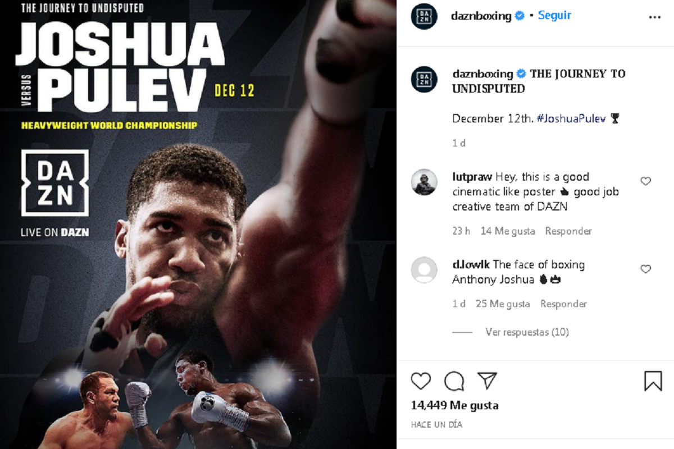Like d.lowlk's comment with the heart
The image size is (674, 449).
(x=645, y=269)
